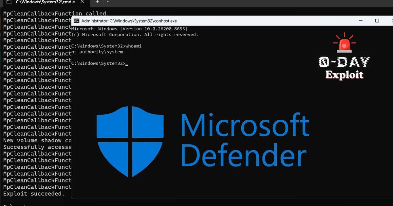This screenshot has height=206, width=393.
Task: Click the Microsoft Corporation rights reserved line
Action: click(135, 35)
